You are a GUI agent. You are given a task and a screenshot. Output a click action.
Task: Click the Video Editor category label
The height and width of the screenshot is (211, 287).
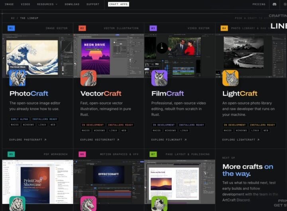[199, 28]
